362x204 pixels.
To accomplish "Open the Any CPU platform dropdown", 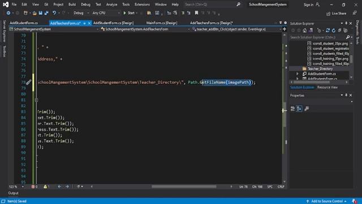I will tap(106, 13).
